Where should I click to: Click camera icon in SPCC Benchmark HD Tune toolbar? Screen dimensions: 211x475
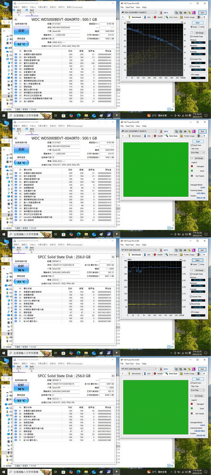pyautogui.click(x=185, y=250)
